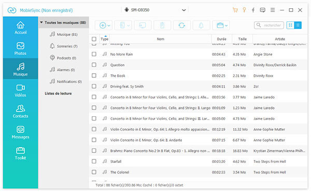Select The Colonel song name
The height and width of the screenshot is (192, 311).
[x=120, y=172]
